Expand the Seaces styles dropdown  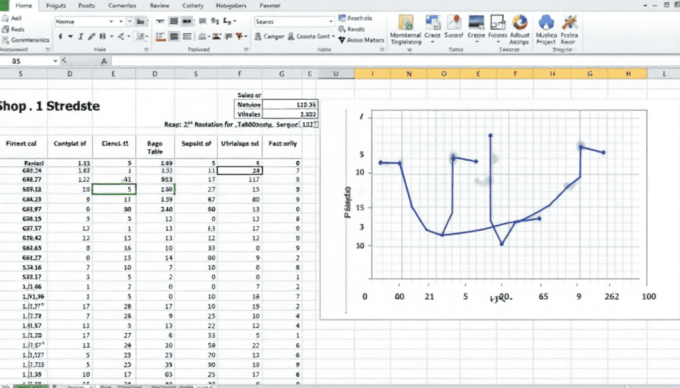329,20
